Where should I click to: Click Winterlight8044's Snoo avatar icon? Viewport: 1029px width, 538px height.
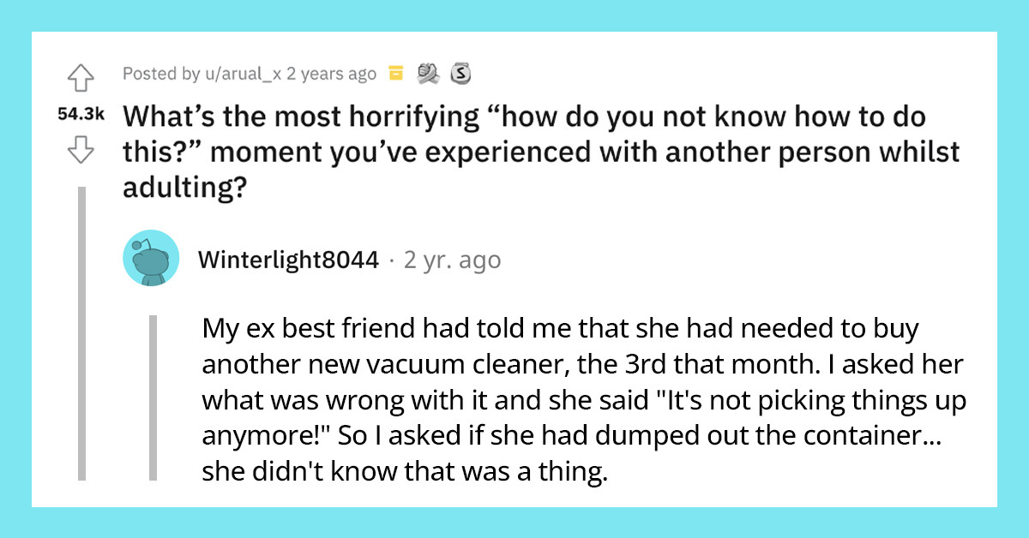click(x=151, y=259)
